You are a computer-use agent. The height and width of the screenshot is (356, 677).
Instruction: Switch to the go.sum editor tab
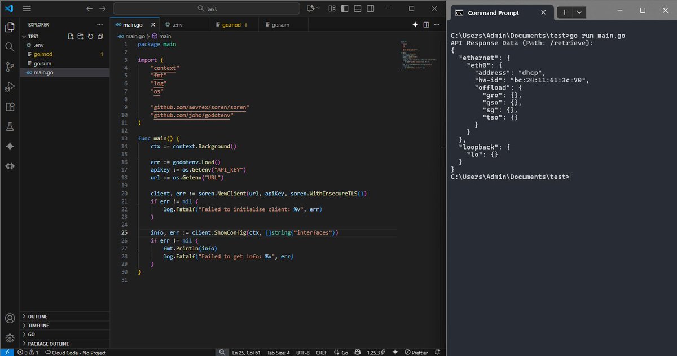pyautogui.click(x=283, y=25)
